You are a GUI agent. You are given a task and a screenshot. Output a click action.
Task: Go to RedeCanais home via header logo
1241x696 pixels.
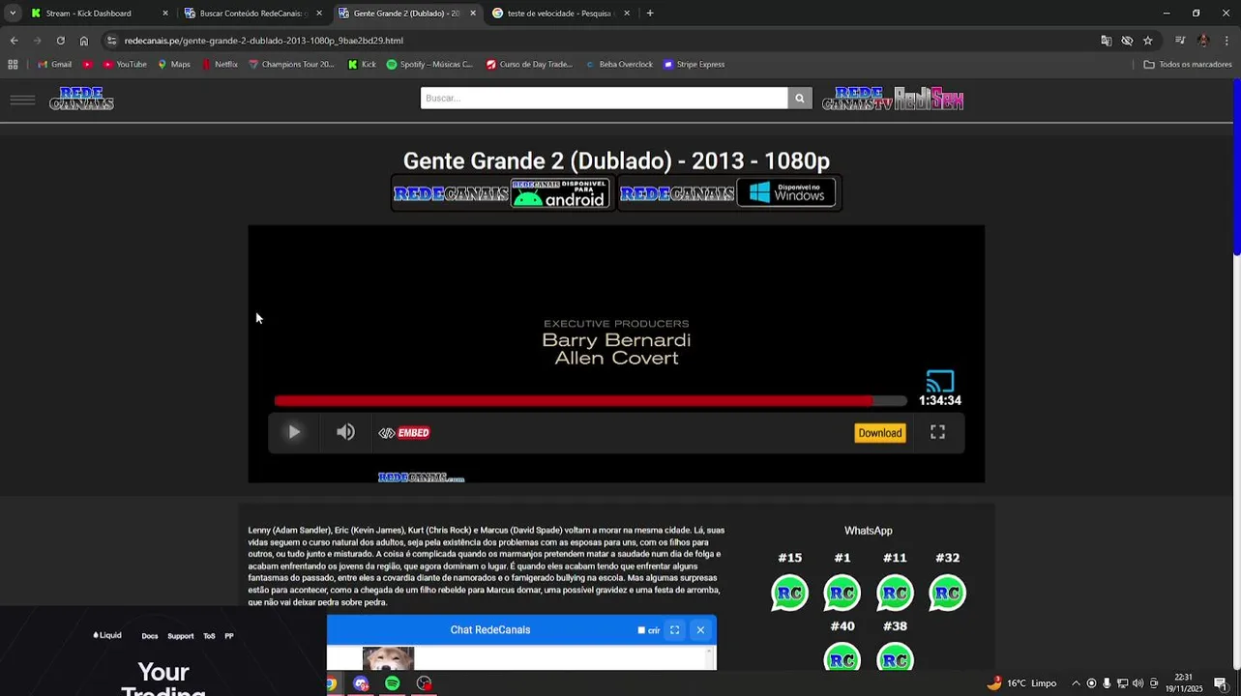[82, 99]
